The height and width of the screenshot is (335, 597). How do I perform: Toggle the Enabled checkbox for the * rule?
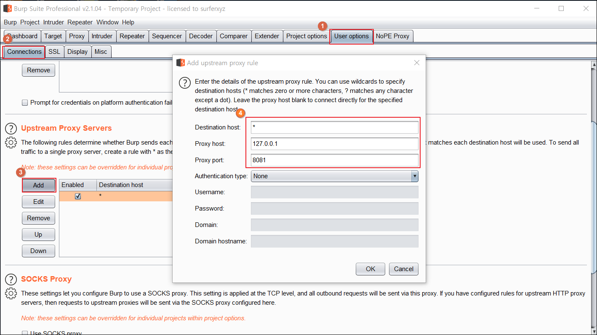[x=78, y=196]
